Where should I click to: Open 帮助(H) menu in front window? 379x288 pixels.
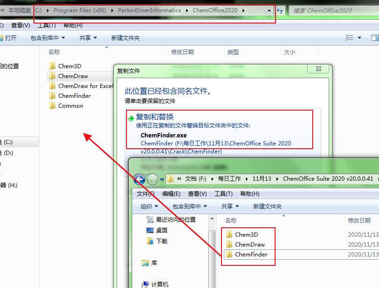pos(250,194)
